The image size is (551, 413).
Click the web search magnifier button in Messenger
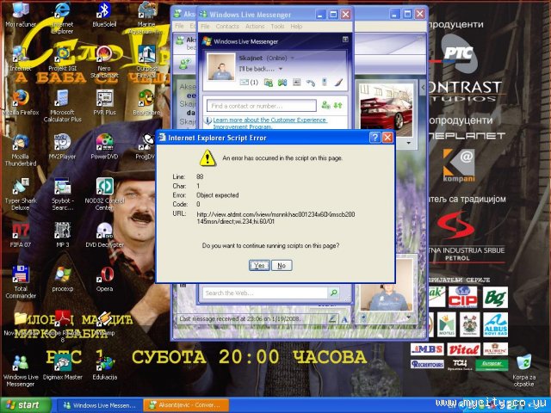[x=333, y=293]
